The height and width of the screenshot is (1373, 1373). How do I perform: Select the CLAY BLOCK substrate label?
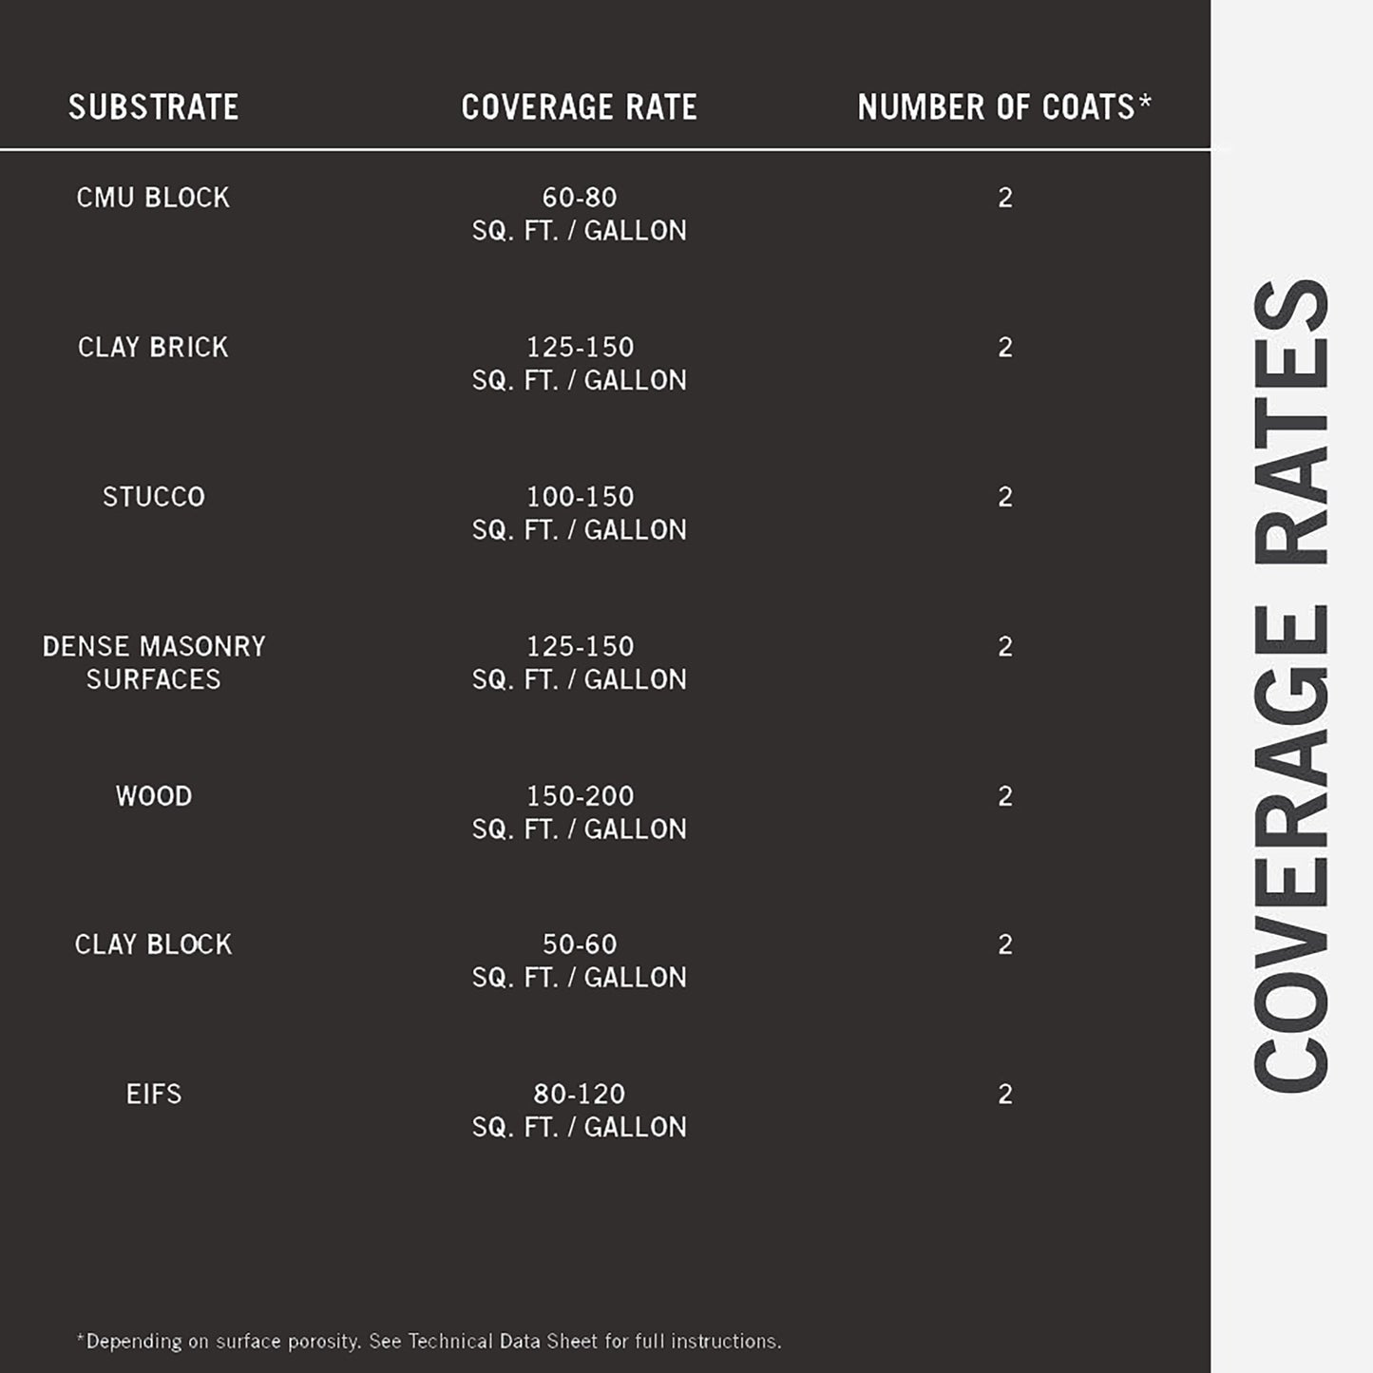click(x=153, y=944)
